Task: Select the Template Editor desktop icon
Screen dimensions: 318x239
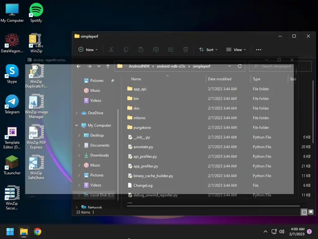Action: pyautogui.click(x=12, y=137)
